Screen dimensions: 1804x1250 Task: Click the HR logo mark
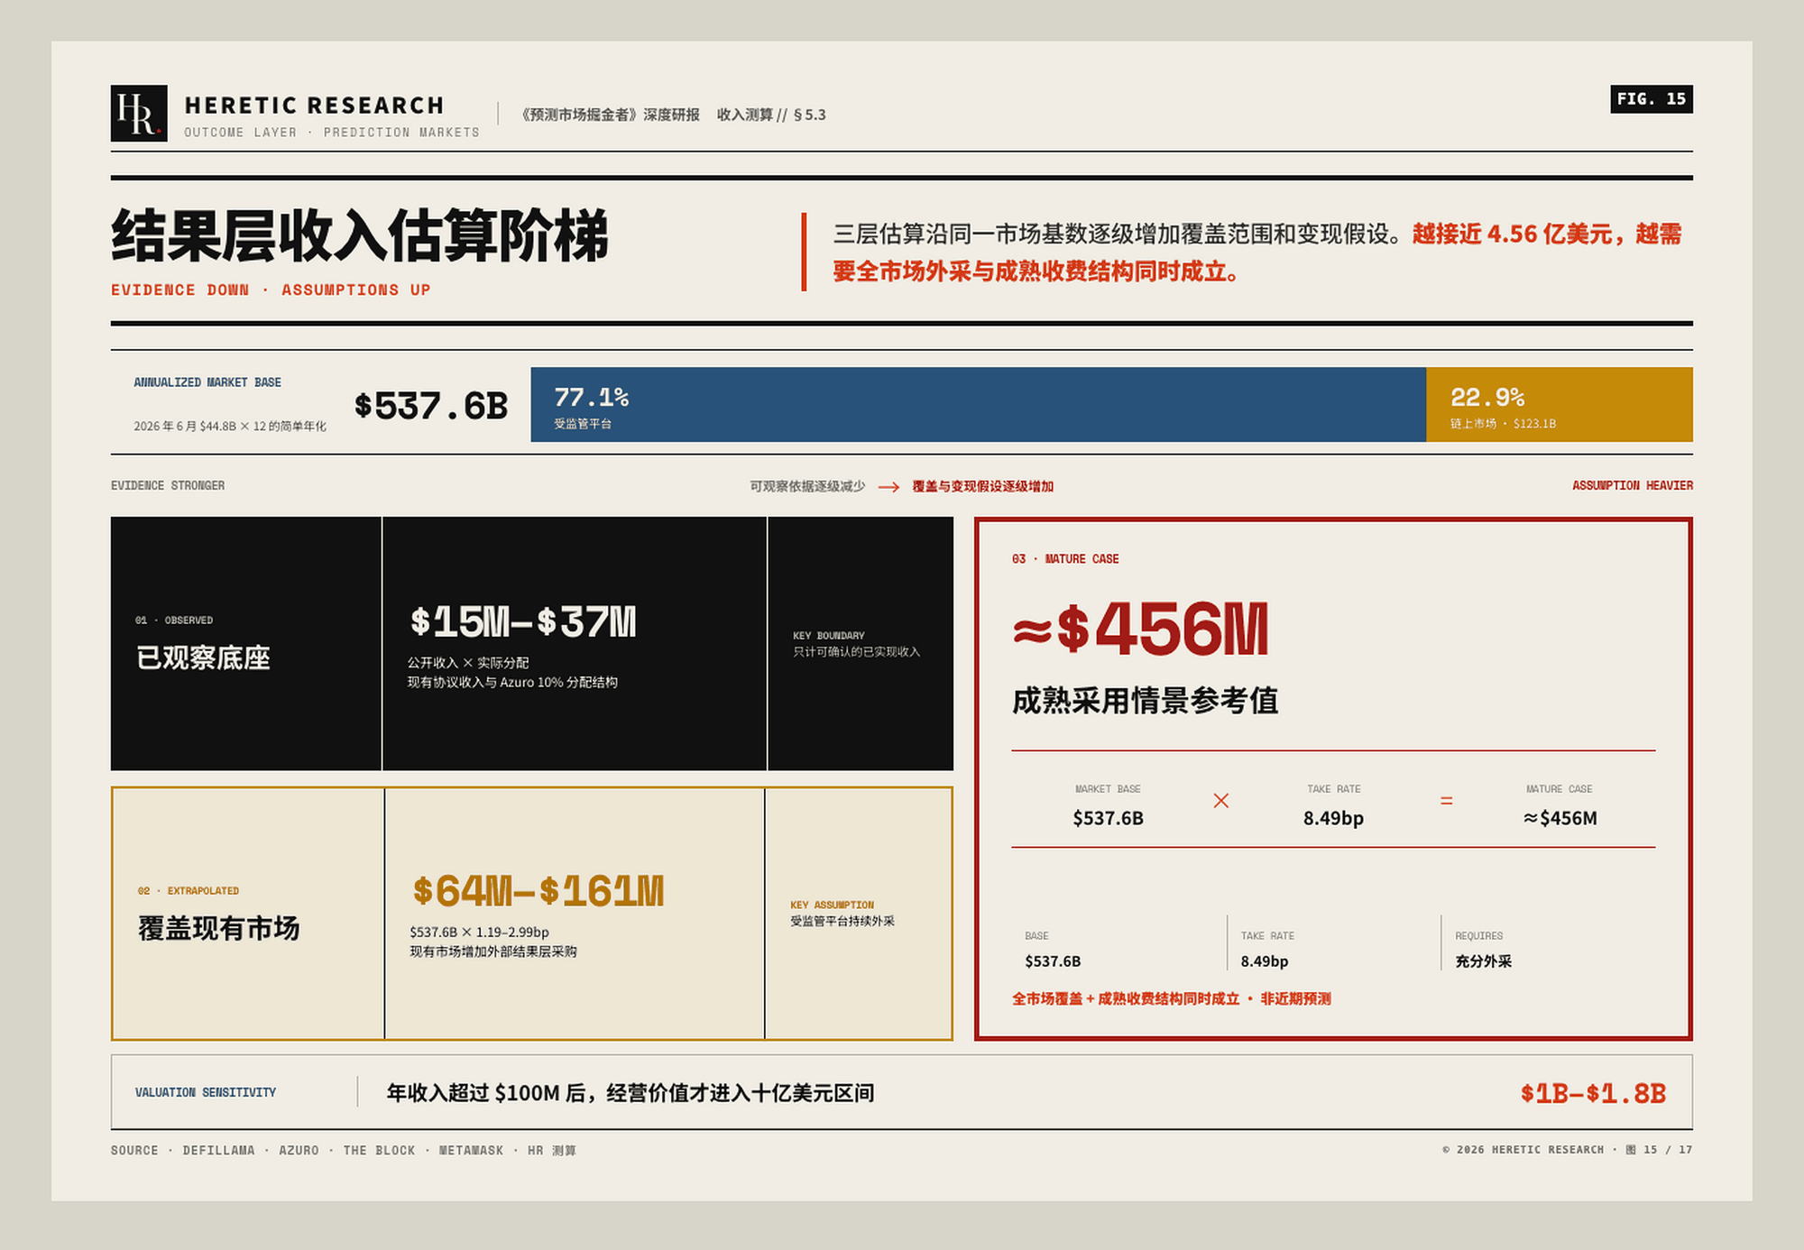pyautogui.click(x=139, y=113)
